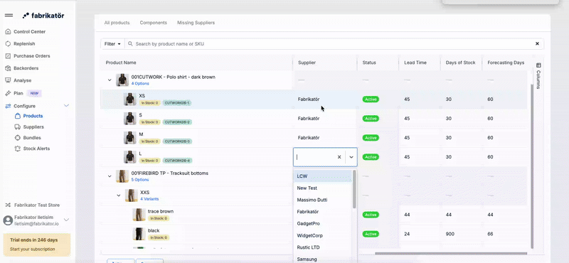569x263 pixels.
Task: Click 4 Options link under Polo shirt
Action: (140, 83)
